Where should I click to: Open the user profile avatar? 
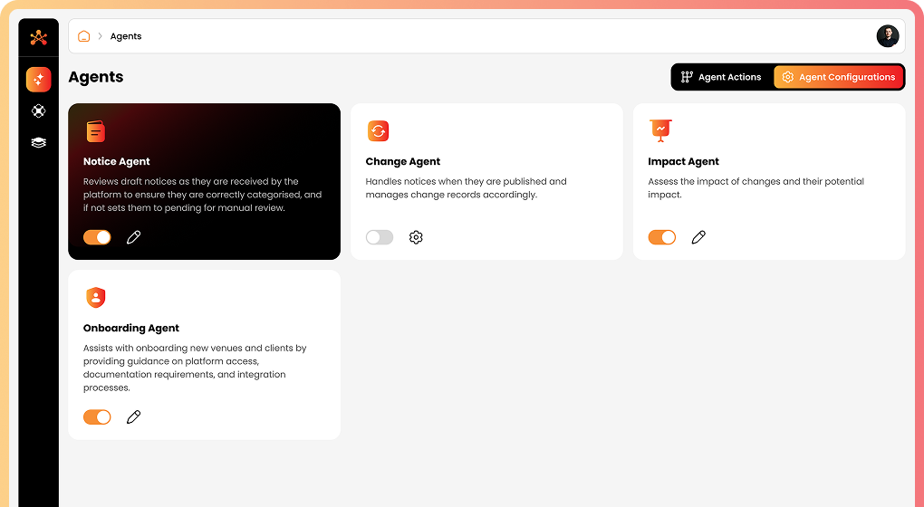(887, 36)
